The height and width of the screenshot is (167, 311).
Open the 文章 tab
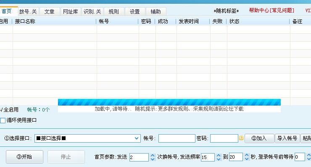tap(50, 11)
